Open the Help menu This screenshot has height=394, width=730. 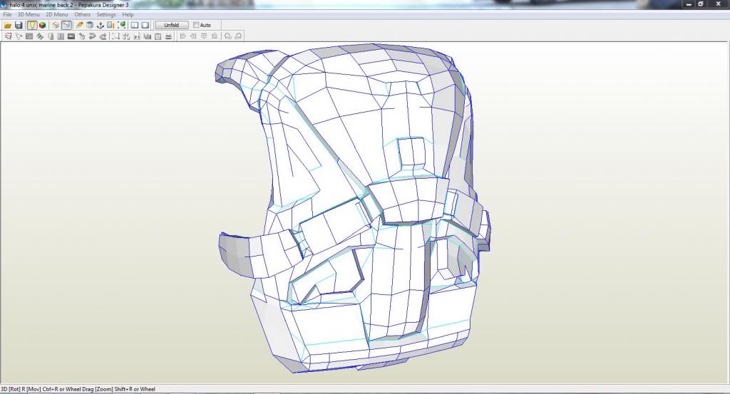click(128, 14)
